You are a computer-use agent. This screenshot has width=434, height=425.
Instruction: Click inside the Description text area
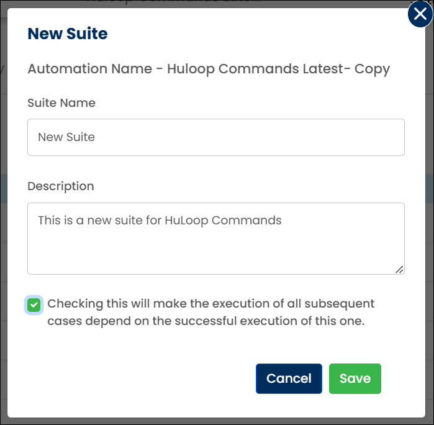[216, 239]
